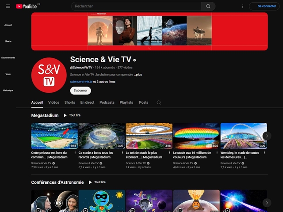Click the search magnifier button
Viewport: 283px width, 212px height.
(x=208, y=6)
